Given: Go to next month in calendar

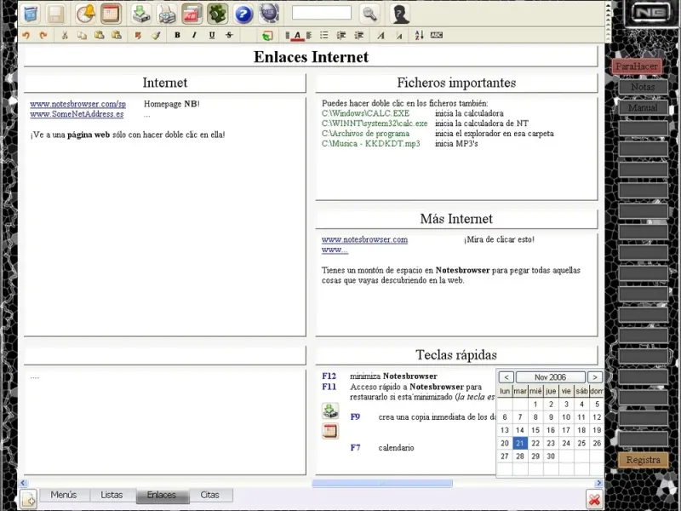Looking at the screenshot, I should 595,377.
